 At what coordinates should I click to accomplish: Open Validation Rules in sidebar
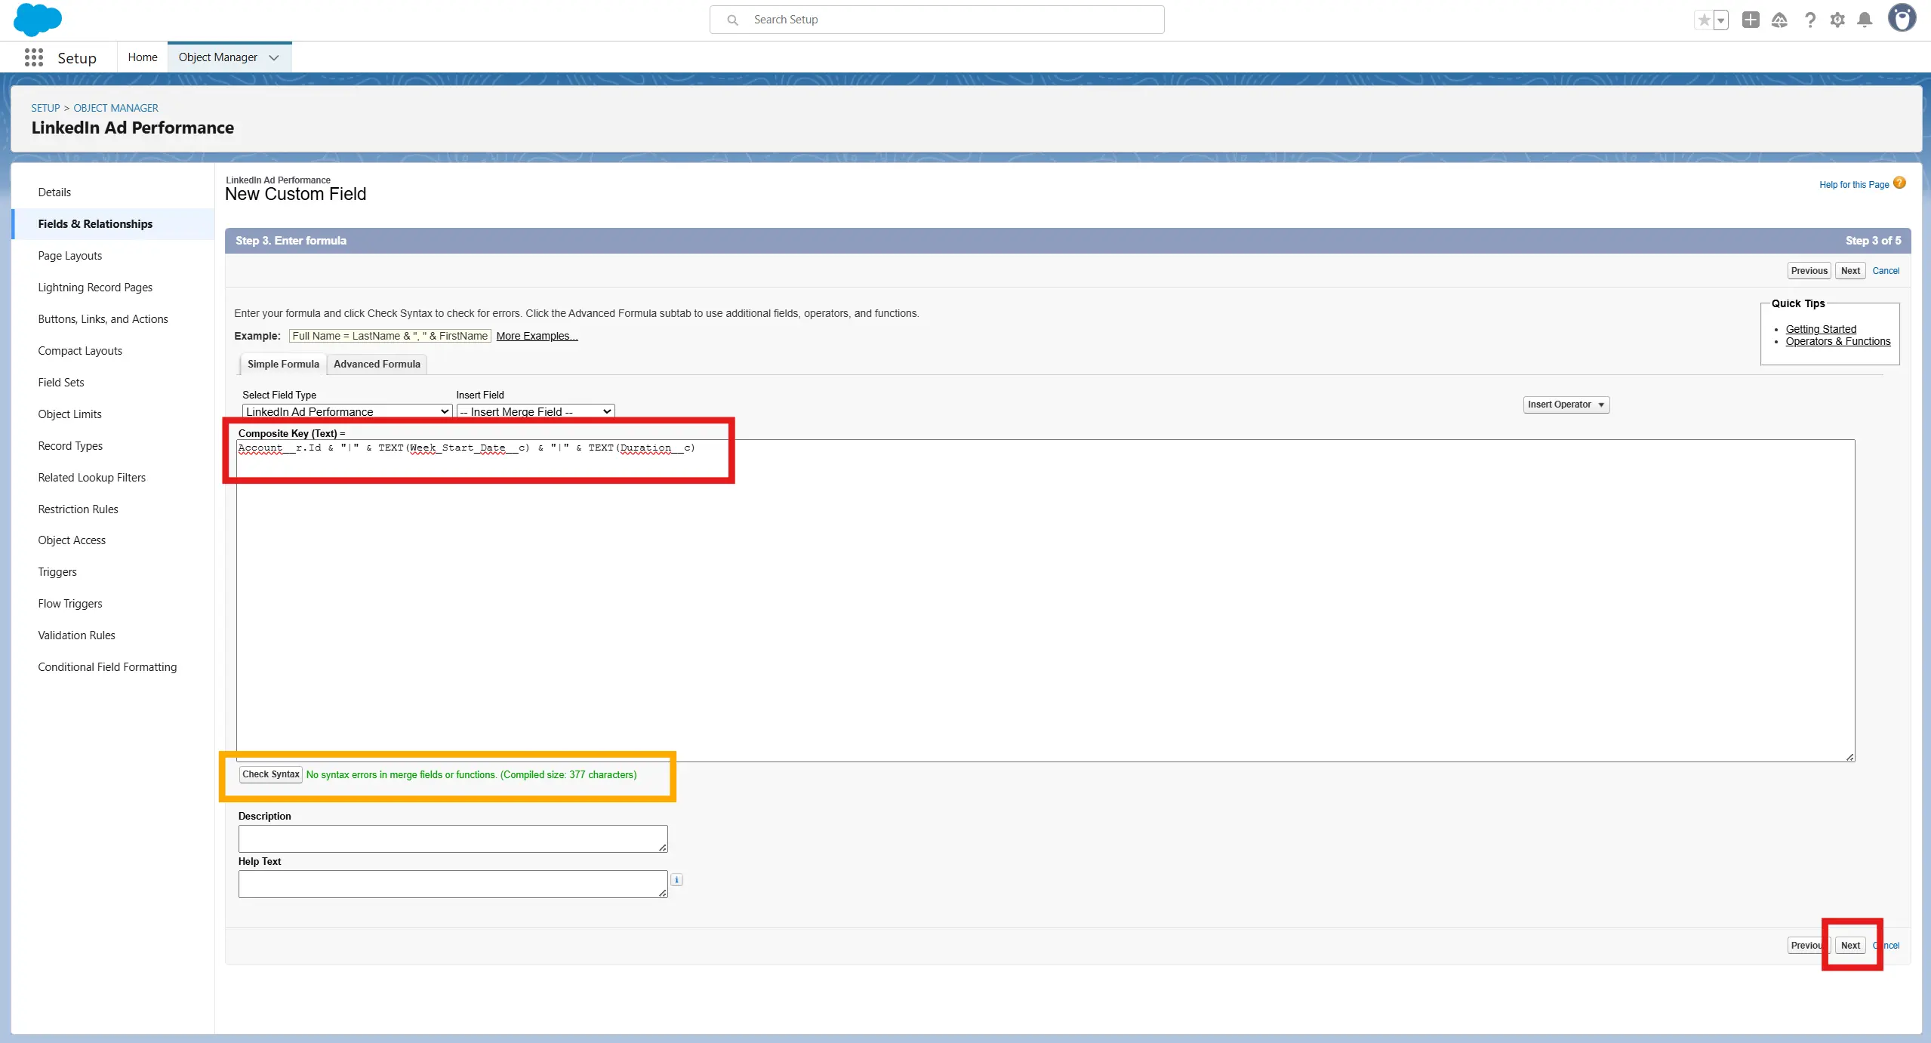[x=76, y=635]
